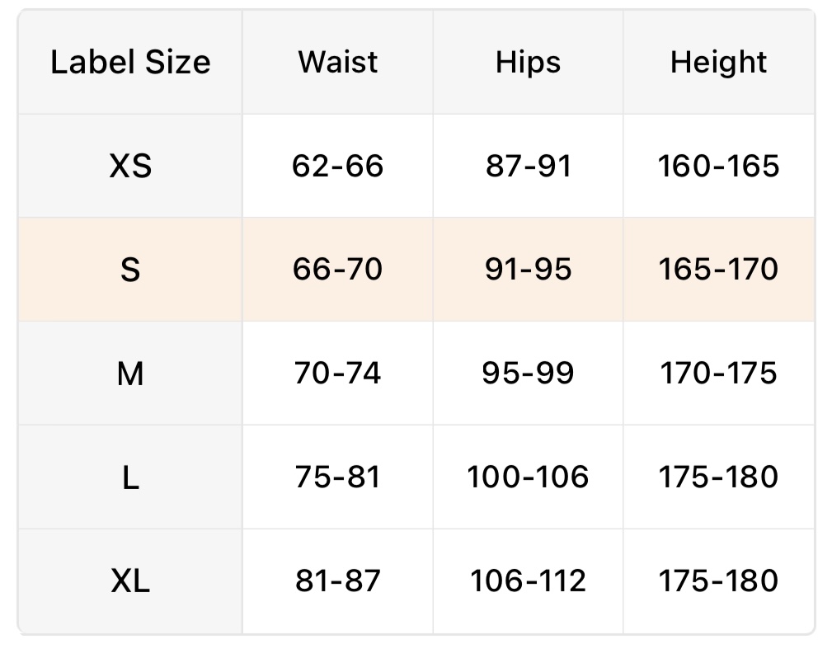Click the Height column header

pyautogui.click(x=718, y=63)
